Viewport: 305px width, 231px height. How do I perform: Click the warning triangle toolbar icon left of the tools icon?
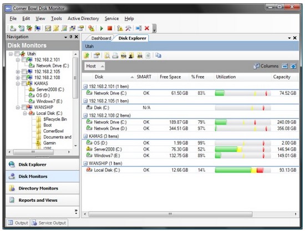click(x=120, y=28)
